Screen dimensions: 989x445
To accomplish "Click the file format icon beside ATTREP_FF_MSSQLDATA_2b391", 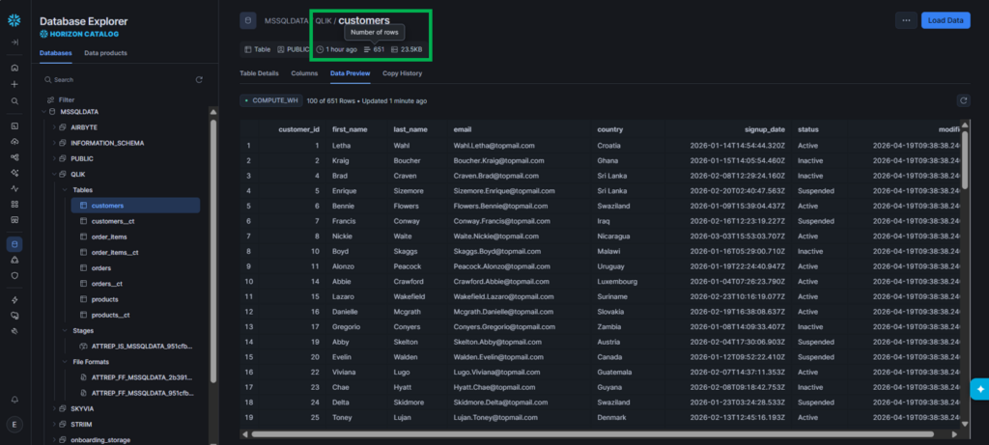I will pos(83,376).
